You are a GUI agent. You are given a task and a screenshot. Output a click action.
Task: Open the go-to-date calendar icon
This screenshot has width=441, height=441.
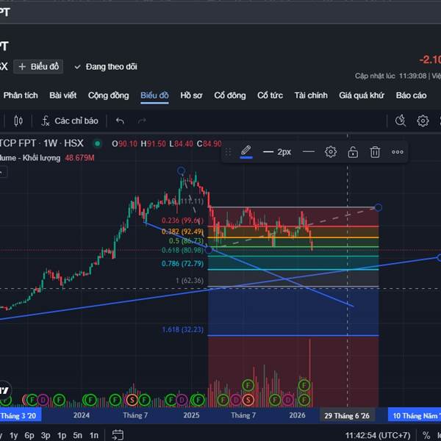pyautogui.click(x=118, y=435)
